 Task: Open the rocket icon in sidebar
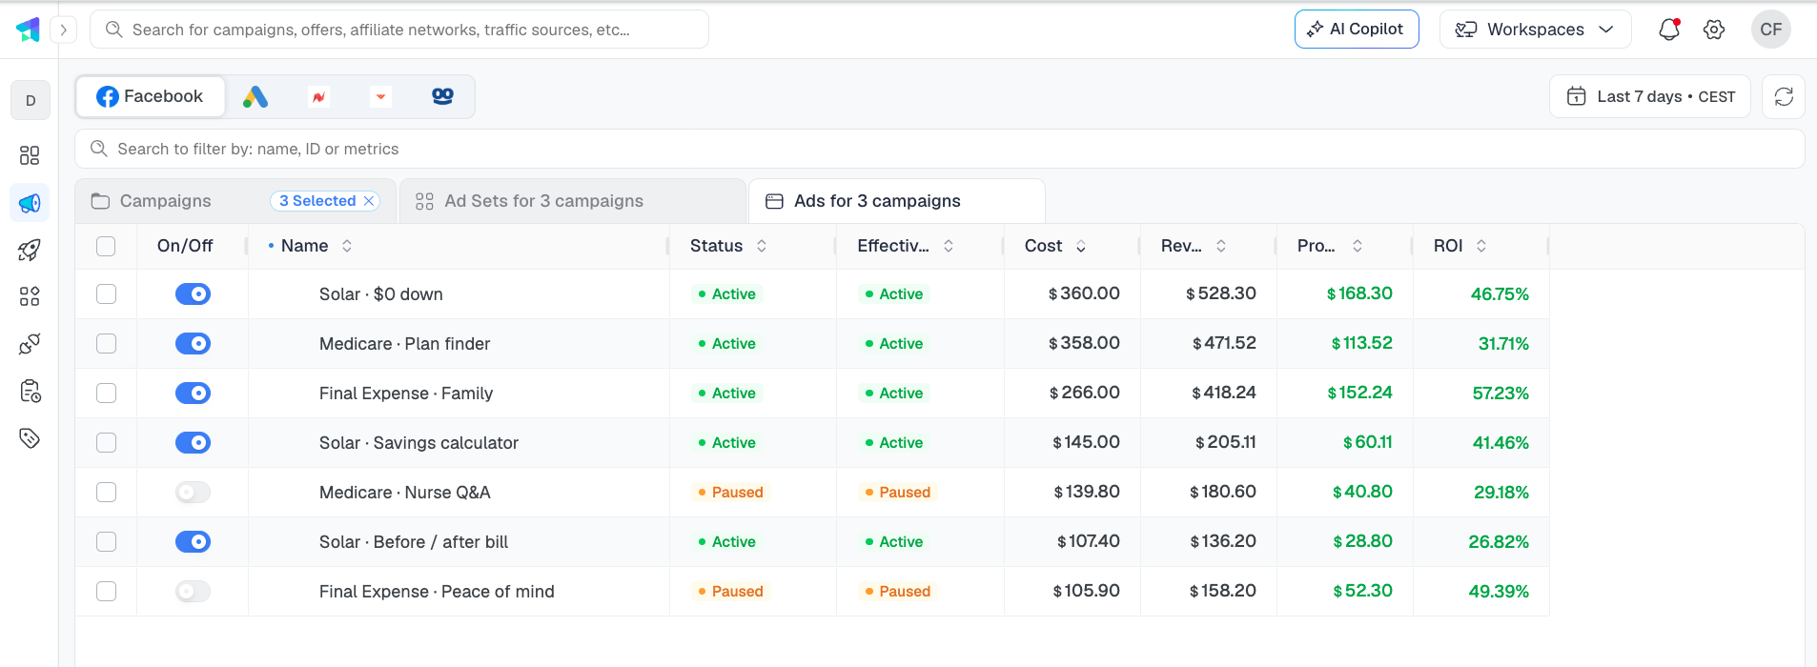pyautogui.click(x=30, y=250)
